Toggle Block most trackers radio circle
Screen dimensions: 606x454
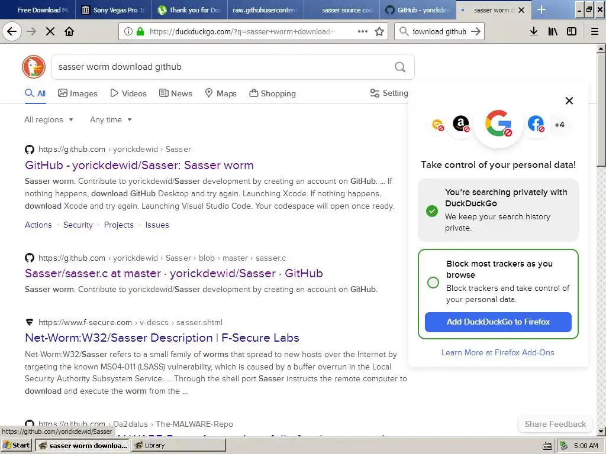pos(433,282)
